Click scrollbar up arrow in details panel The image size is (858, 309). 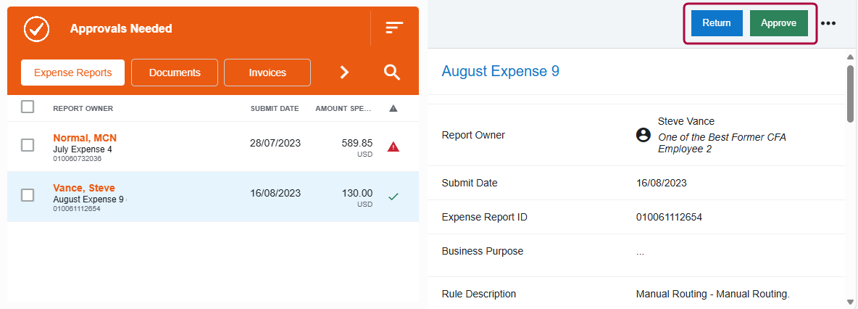coord(851,57)
